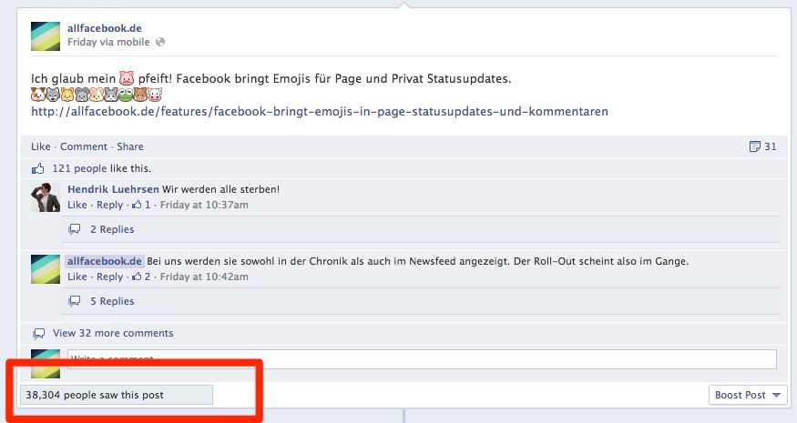
Task: Open the 'Friday at 10:42am' timestamp
Action: [204, 277]
